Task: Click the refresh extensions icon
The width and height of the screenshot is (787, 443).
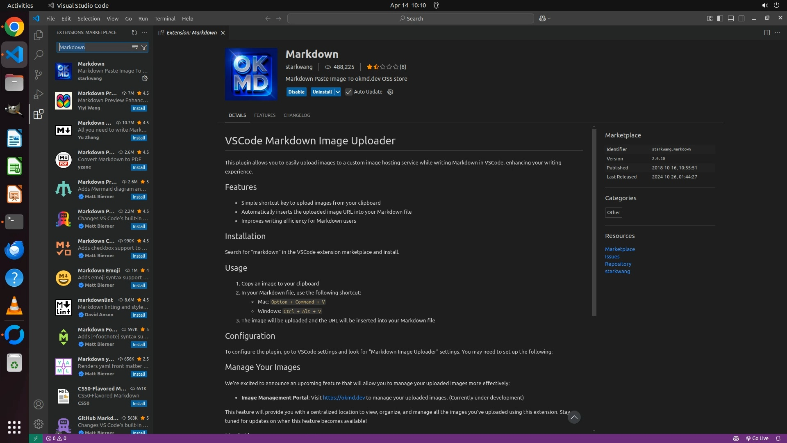Action: pos(134,32)
